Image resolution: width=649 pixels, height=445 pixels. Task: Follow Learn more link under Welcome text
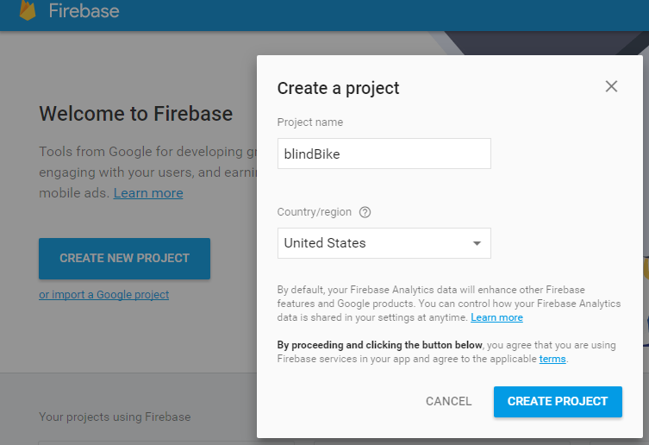(x=148, y=193)
